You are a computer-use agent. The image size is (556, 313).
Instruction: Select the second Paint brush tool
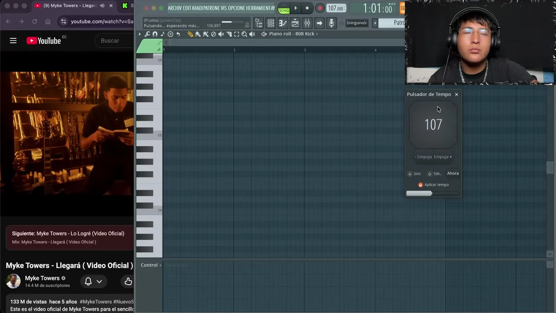pos(205,34)
